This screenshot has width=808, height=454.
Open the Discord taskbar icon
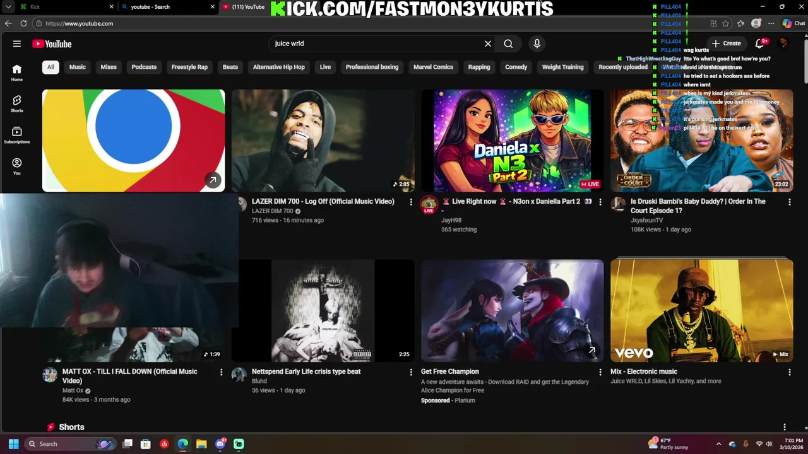(220, 444)
